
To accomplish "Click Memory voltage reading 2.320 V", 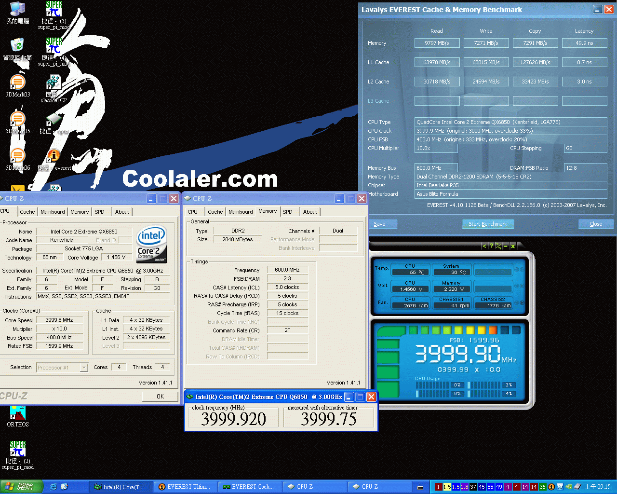I will coord(451,289).
